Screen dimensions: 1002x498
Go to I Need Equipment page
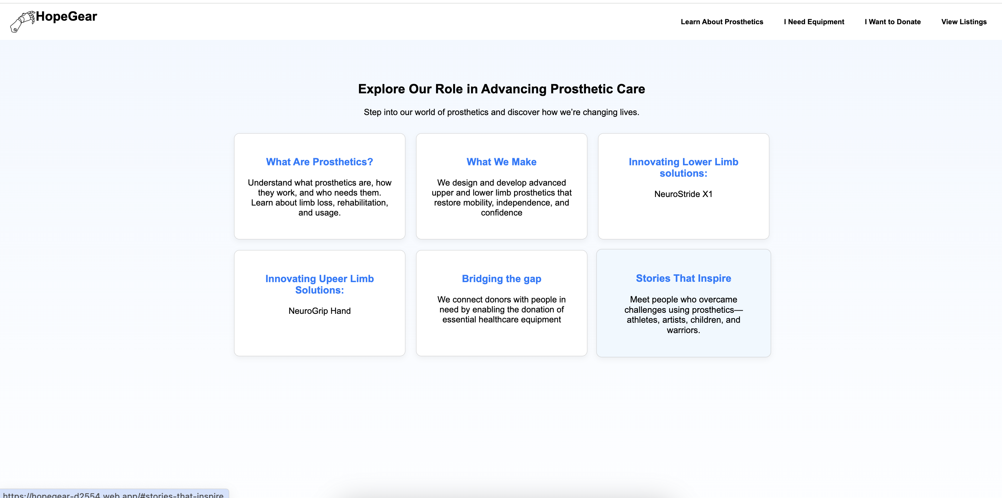[x=814, y=22]
